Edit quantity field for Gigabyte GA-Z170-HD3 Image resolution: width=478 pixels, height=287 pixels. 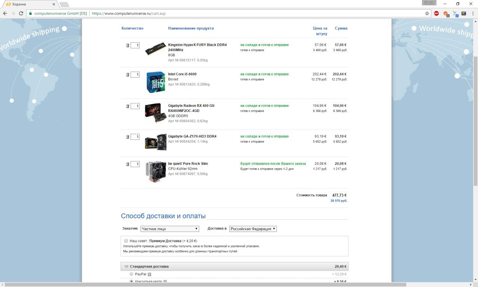point(135,137)
